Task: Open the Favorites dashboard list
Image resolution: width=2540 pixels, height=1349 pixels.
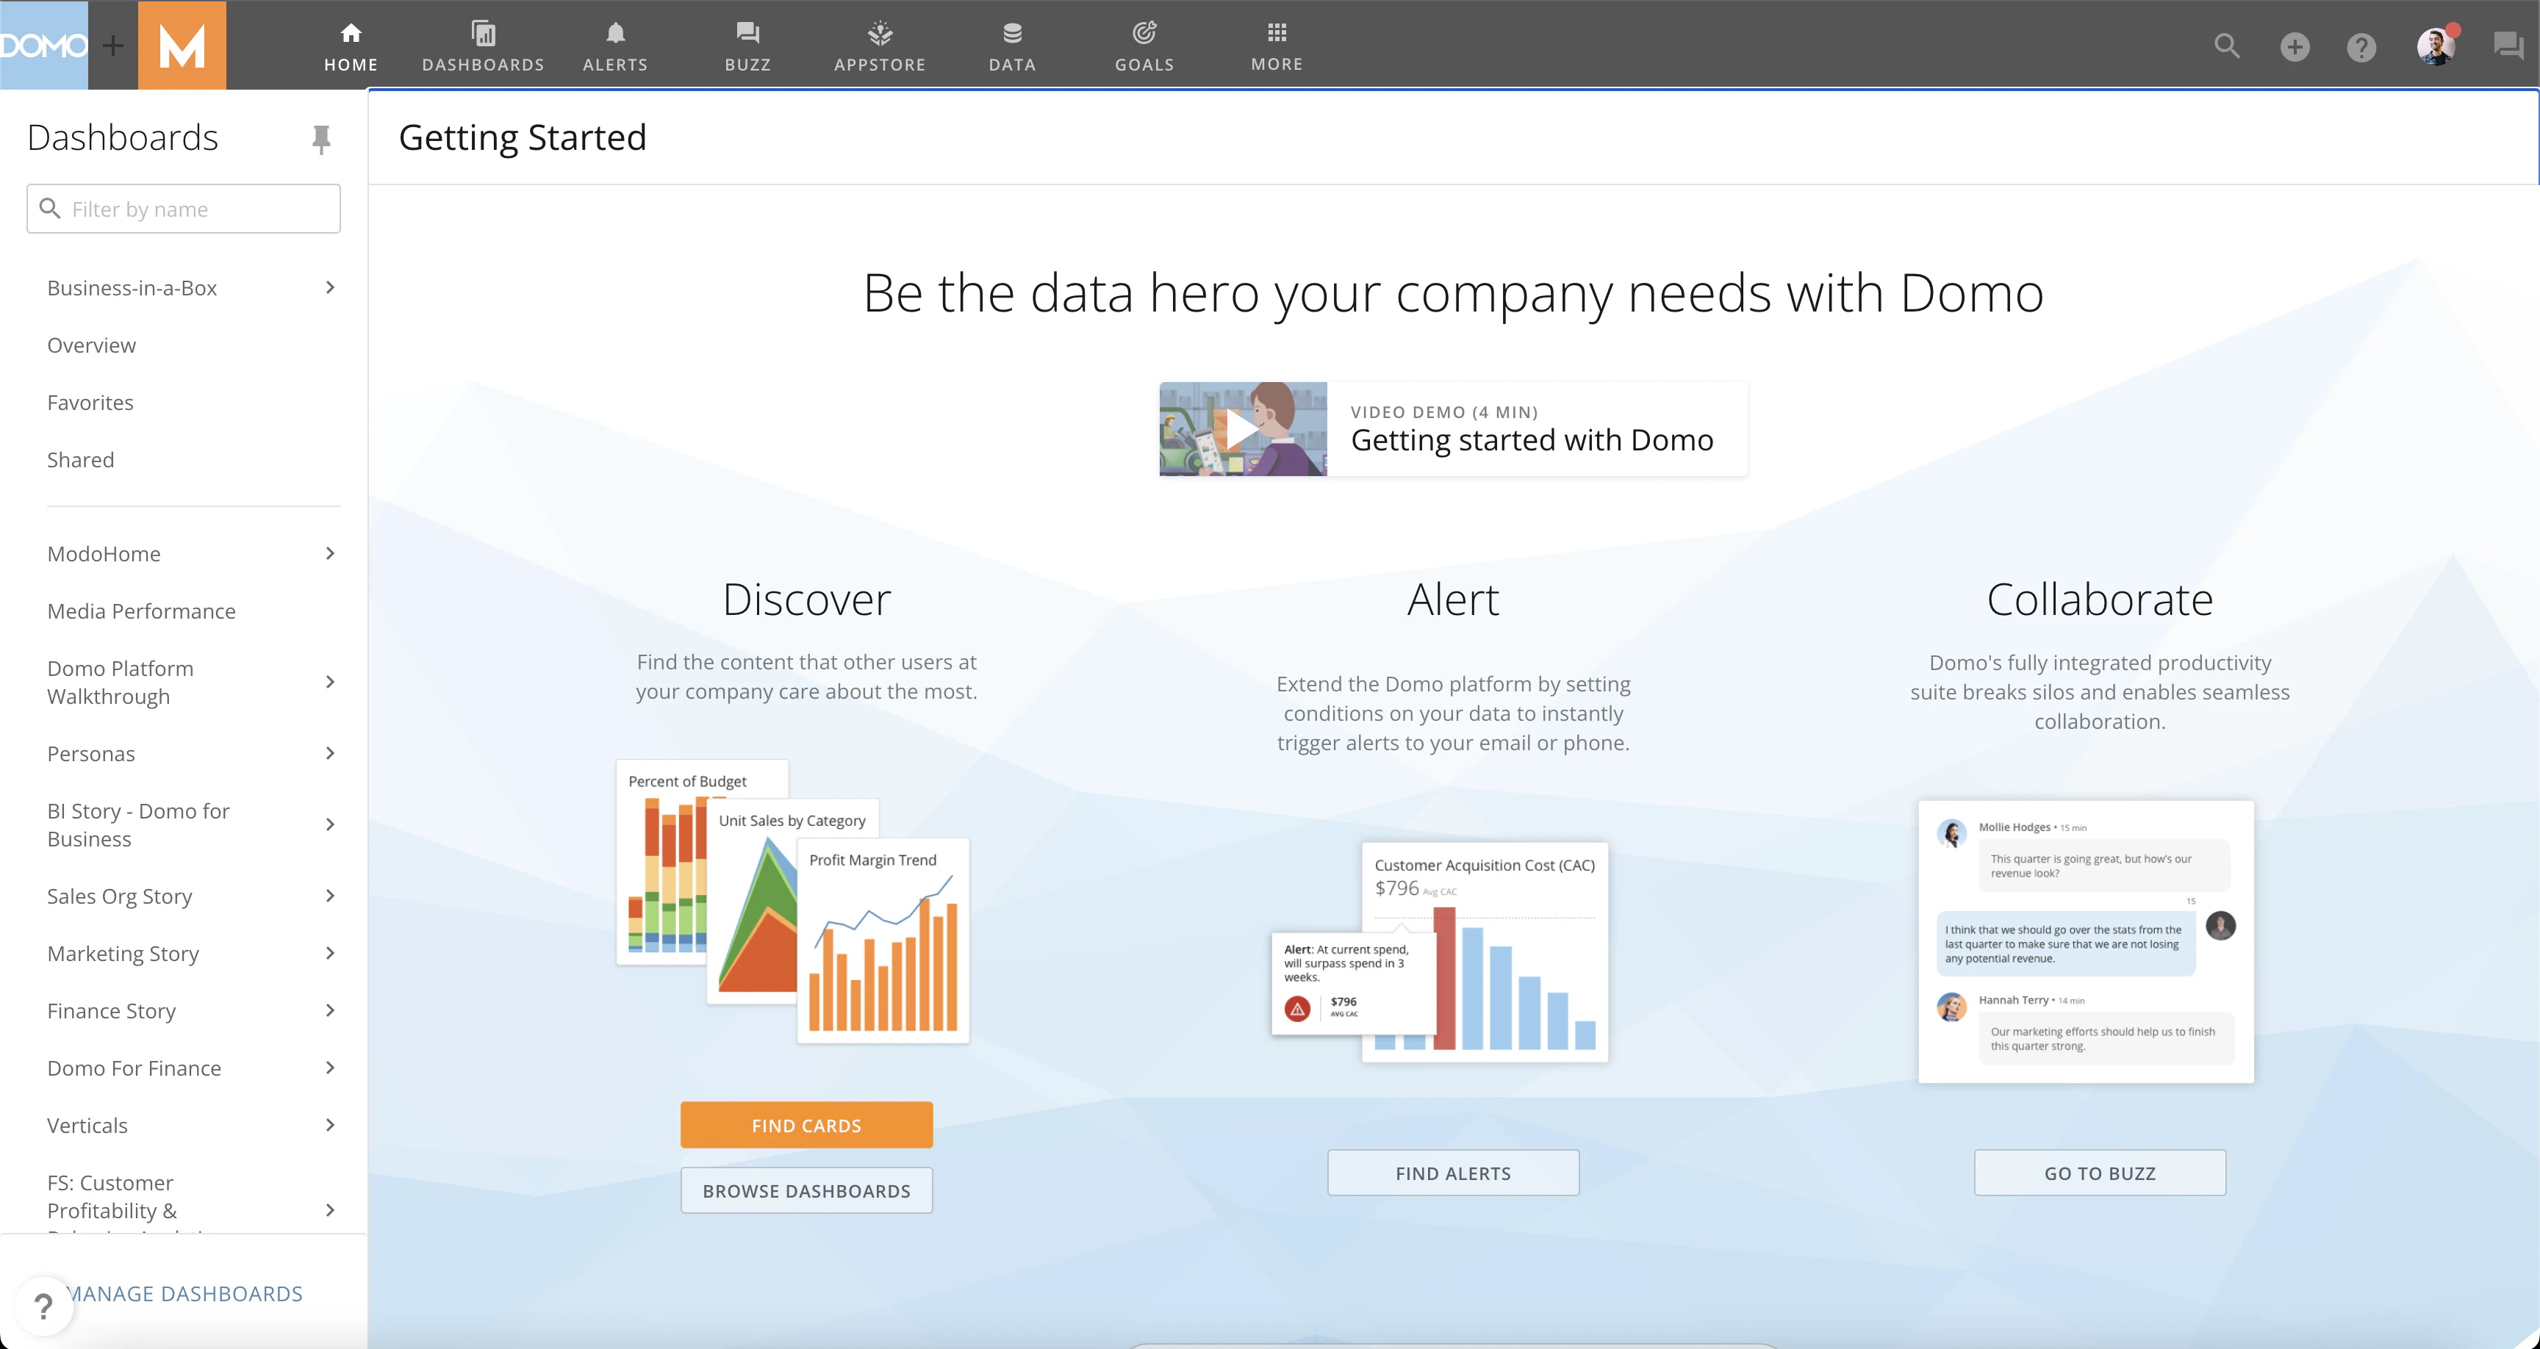Action: point(90,403)
